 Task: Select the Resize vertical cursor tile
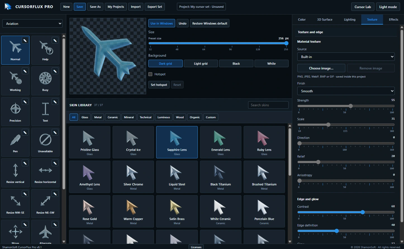click(x=15, y=173)
